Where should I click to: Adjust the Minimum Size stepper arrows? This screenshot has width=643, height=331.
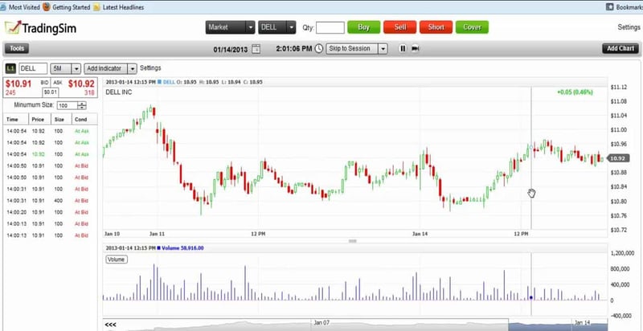coord(82,105)
